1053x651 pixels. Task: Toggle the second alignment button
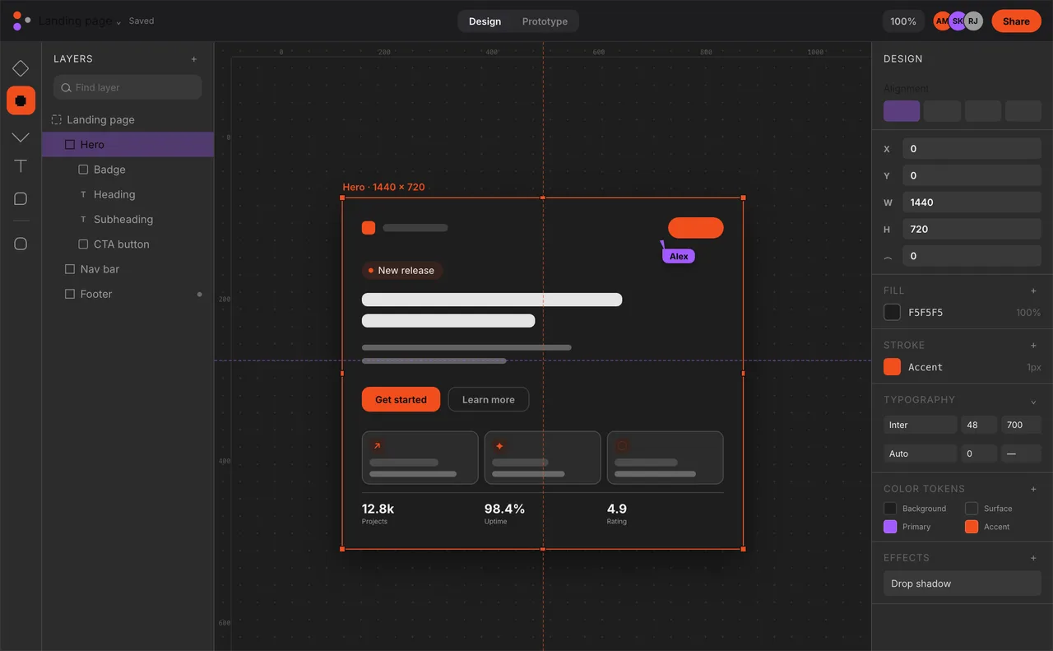(x=942, y=111)
